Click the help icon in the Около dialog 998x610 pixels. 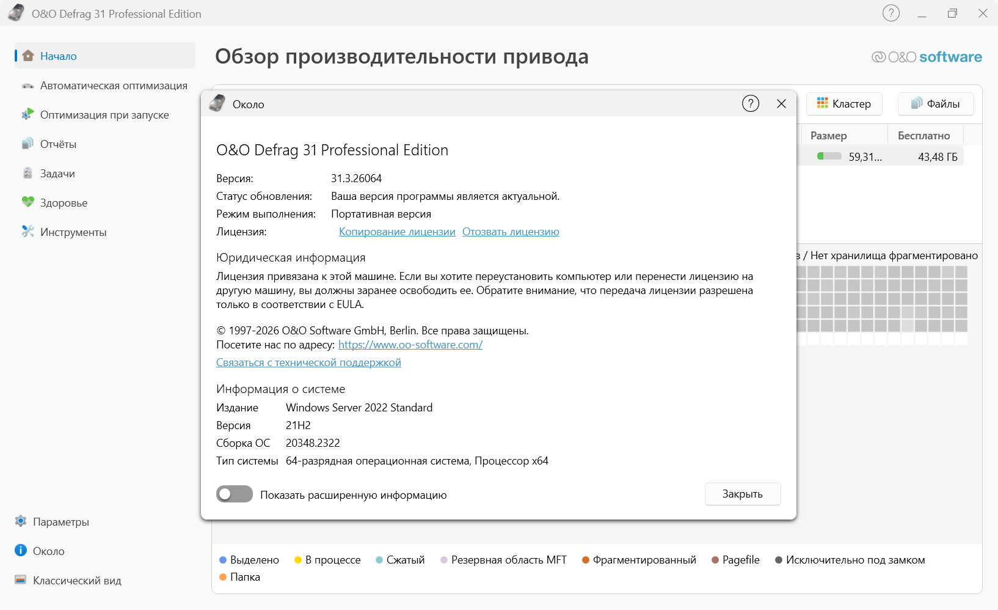pyautogui.click(x=751, y=104)
